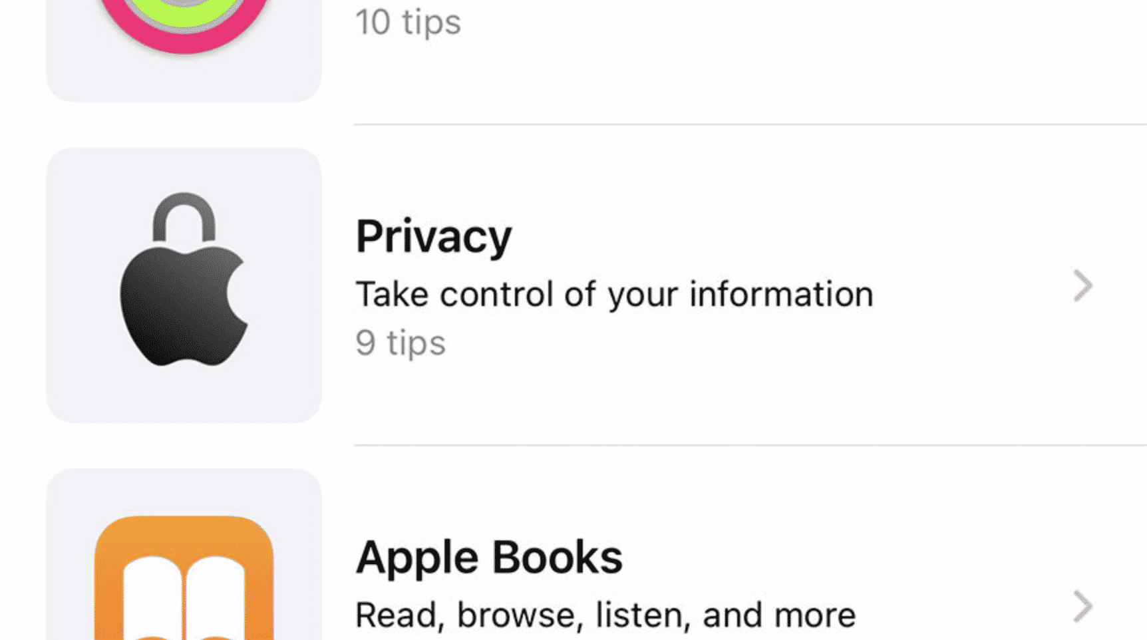Tap 'Read, browse, listen, and more' text
The width and height of the screenshot is (1147, 640).
pos(605,615)
